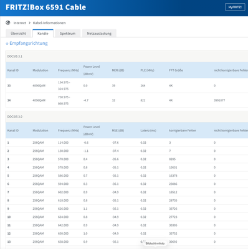
Task: Click correctable errors value 30305
Action: point(173,225)
